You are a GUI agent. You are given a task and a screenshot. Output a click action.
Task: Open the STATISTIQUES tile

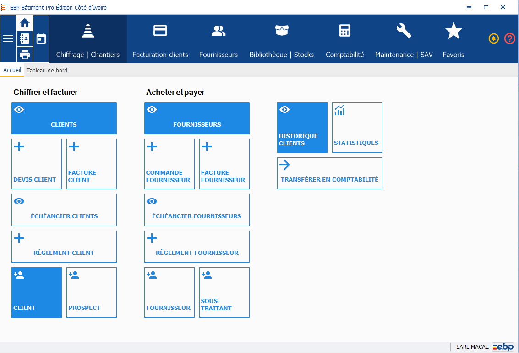[x=357, y=127]
